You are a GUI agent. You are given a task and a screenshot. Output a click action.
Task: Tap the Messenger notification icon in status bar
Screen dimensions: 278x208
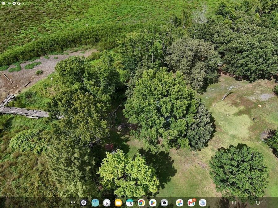pos(14,3)
